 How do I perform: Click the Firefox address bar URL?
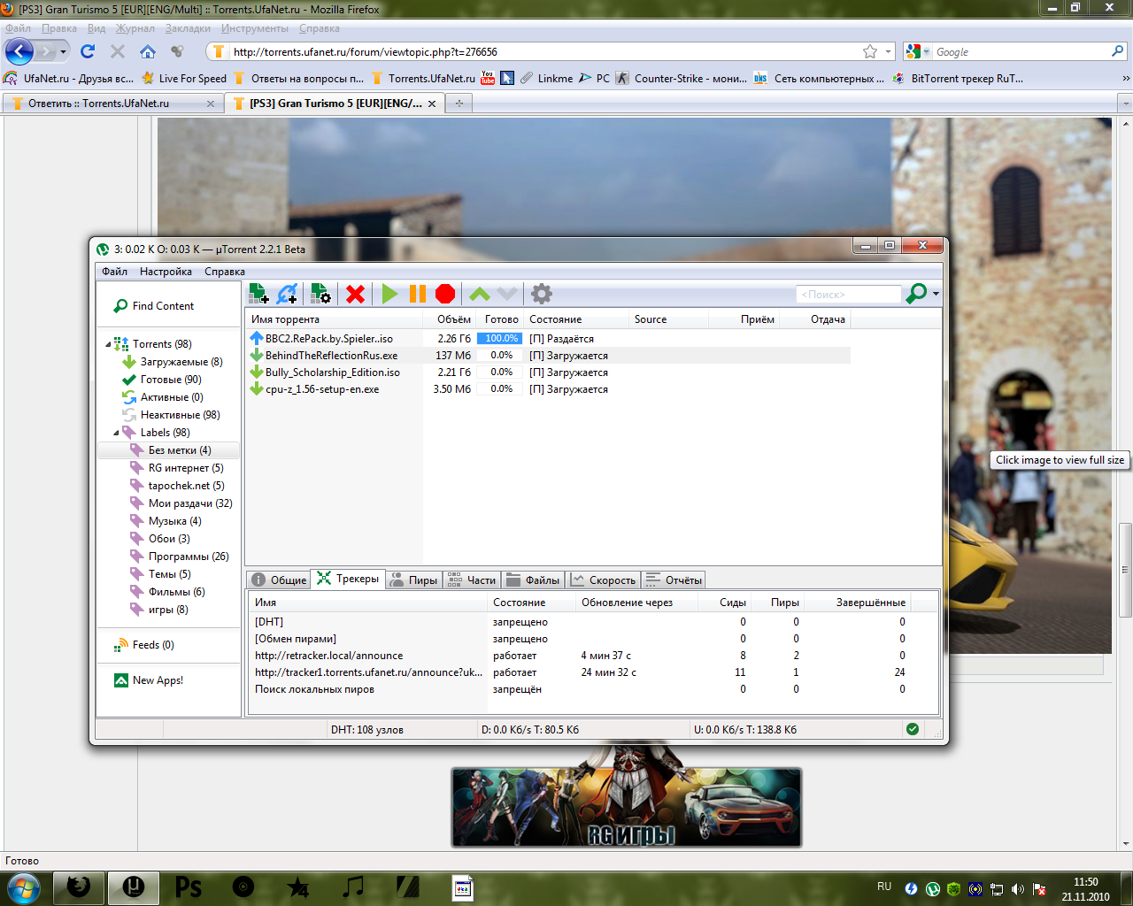pyautogui.click(x=365, y=52)
